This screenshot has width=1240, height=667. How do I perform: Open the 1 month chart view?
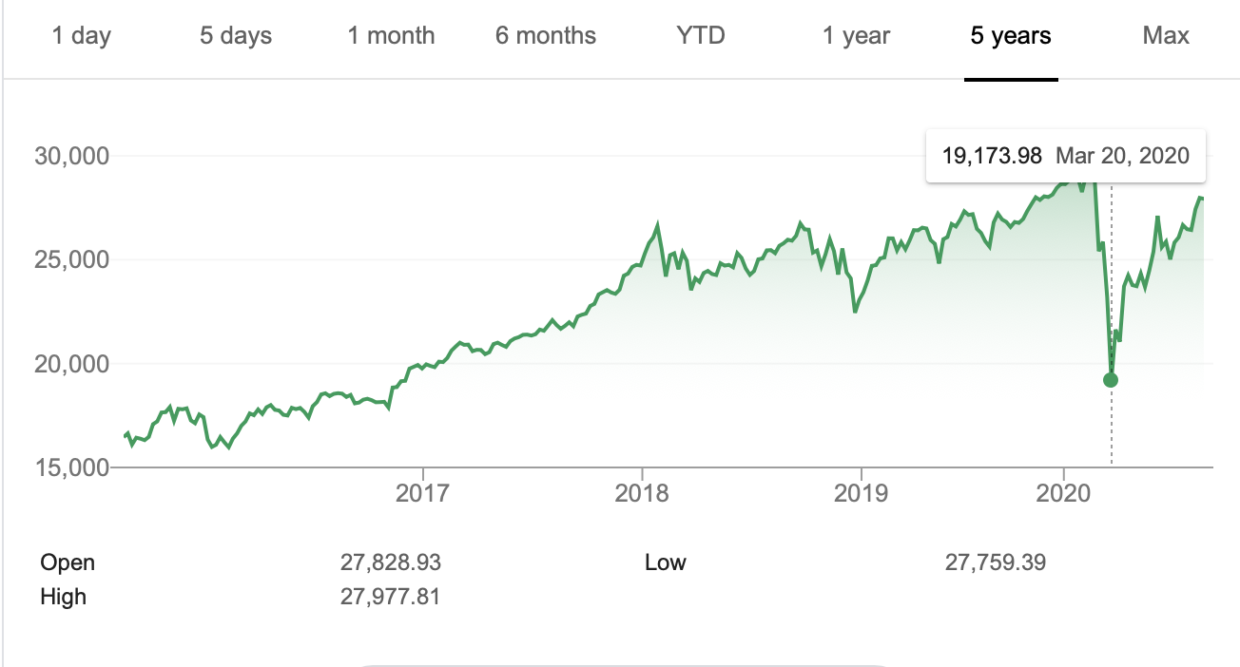391,36
